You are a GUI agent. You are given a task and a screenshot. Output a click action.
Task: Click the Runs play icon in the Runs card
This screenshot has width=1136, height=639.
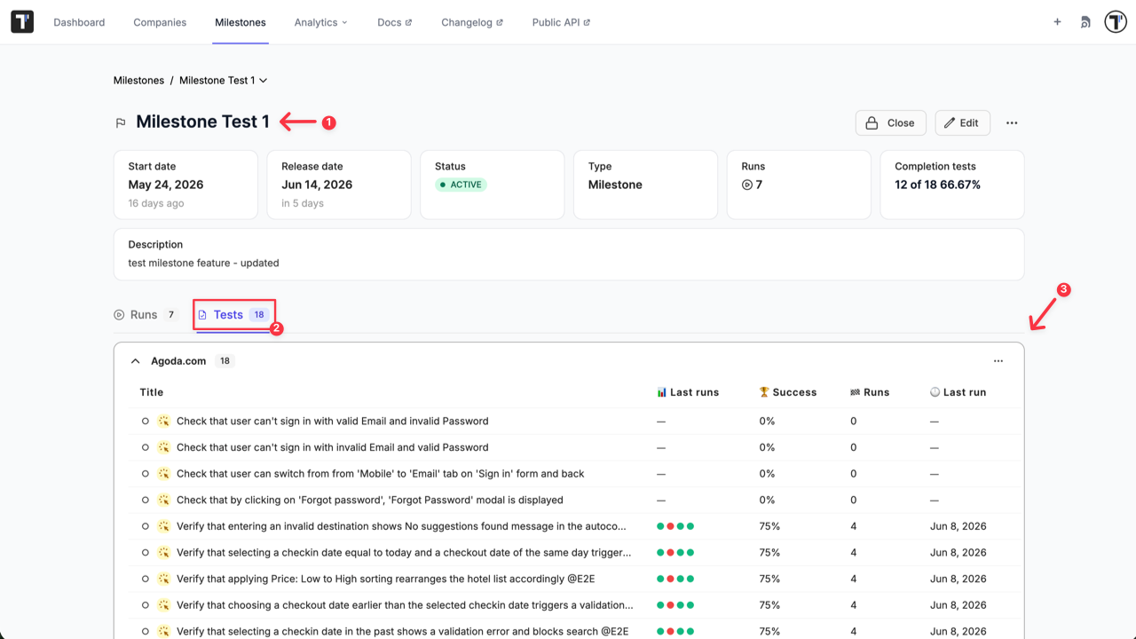(747, 185)
